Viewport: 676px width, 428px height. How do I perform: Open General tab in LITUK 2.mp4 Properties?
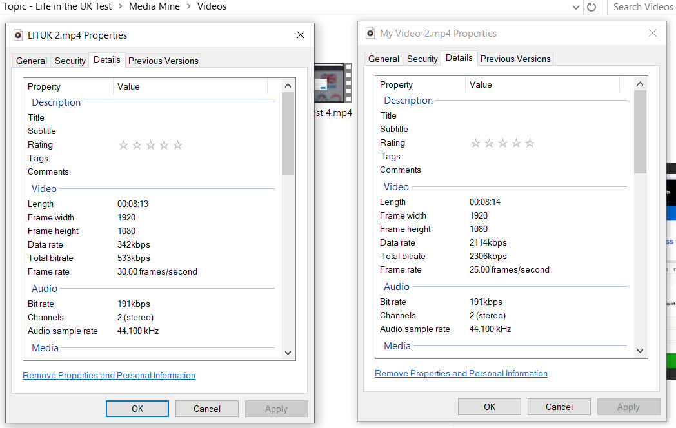(32, 61)
